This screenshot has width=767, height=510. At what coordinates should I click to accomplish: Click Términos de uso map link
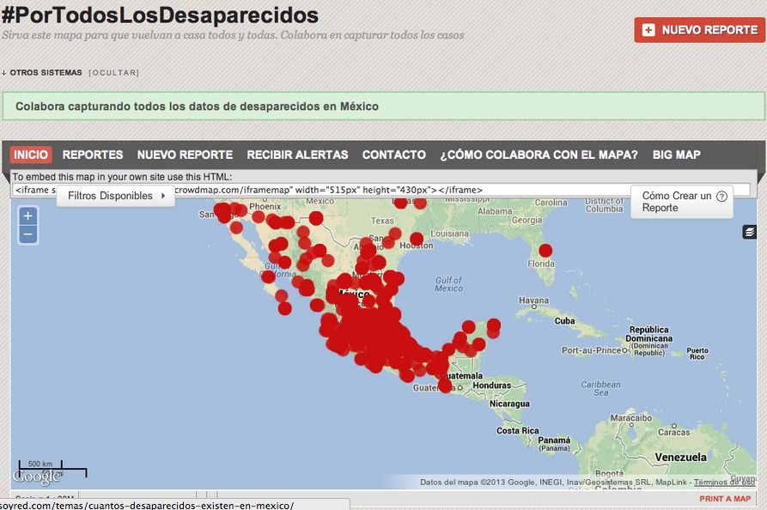point(725,483)
